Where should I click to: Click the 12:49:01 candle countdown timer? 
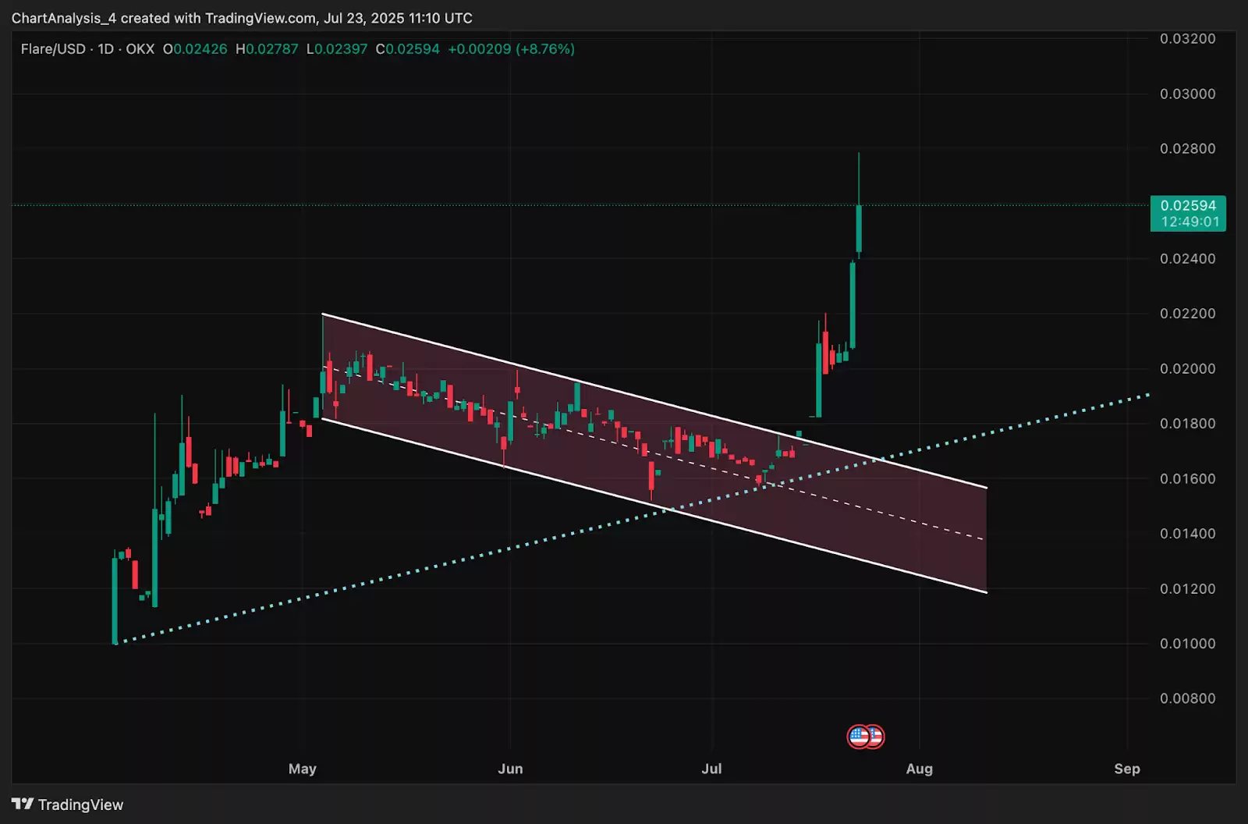pyautogui.click(x=1189, y=222)
